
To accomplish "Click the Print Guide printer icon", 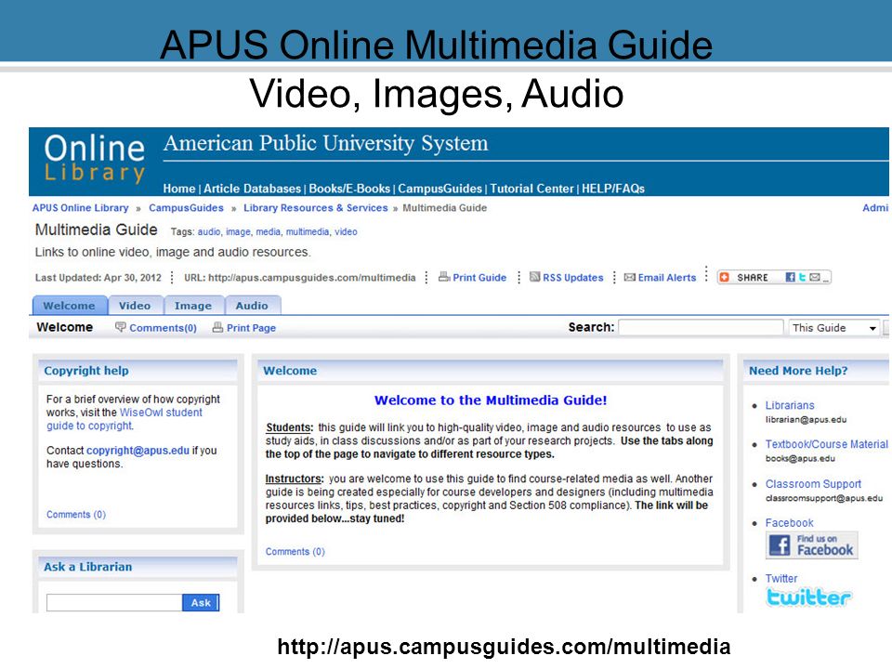I will pos(444,277).
